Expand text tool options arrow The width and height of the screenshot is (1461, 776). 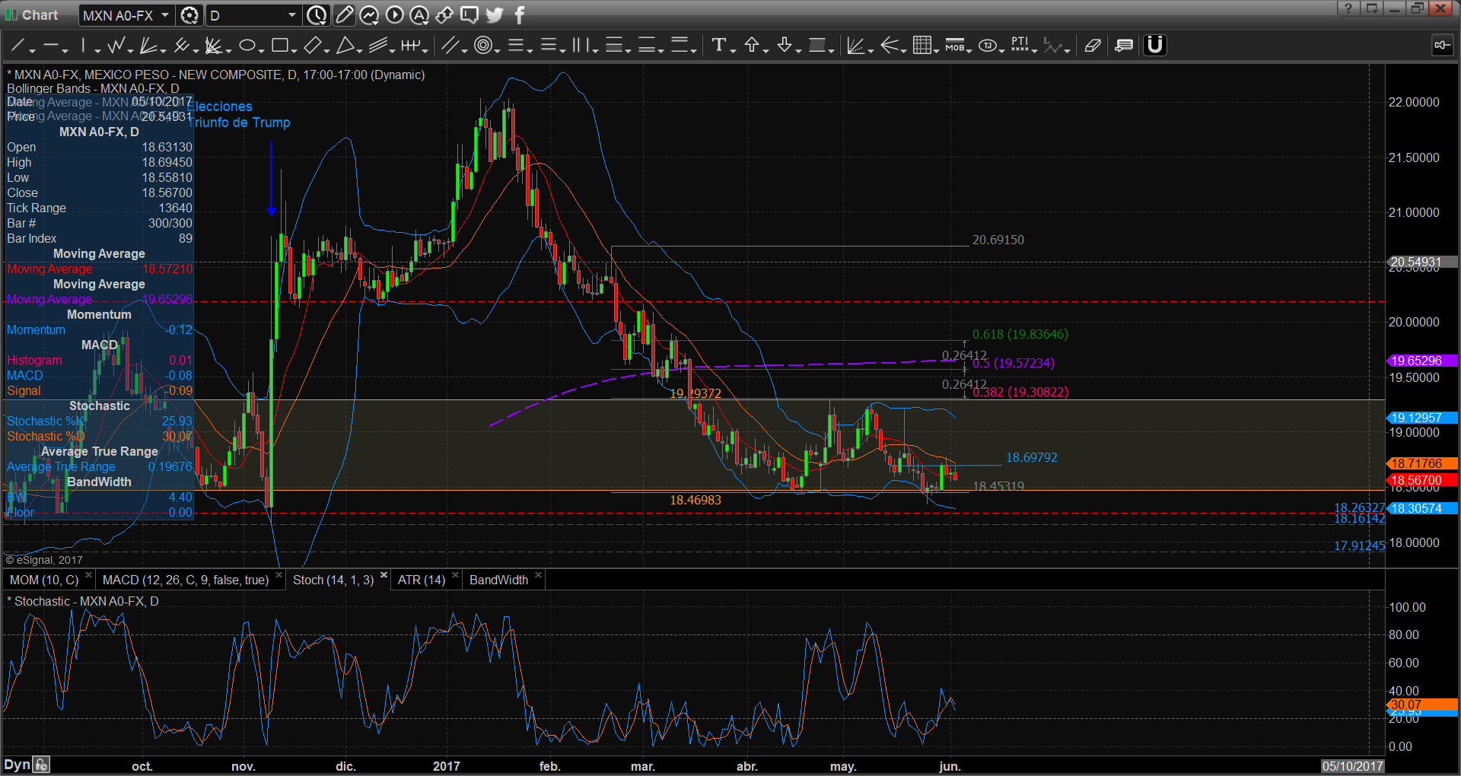coord(733,50)
